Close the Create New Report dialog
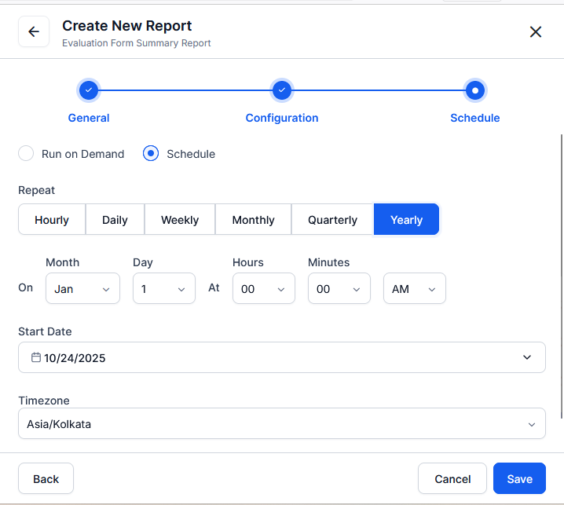The height and width of the screenshot is (505, 564). (536, 32)
